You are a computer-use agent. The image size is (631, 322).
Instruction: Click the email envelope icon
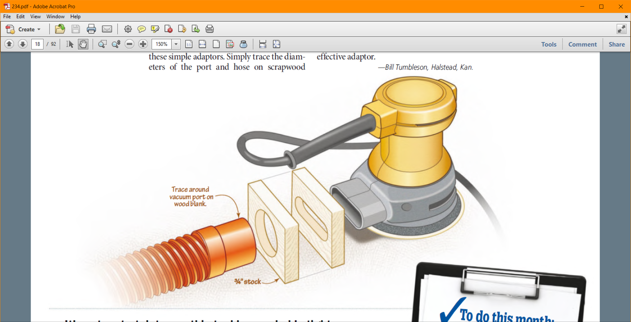pyautogui.click(x=107, y=29)
